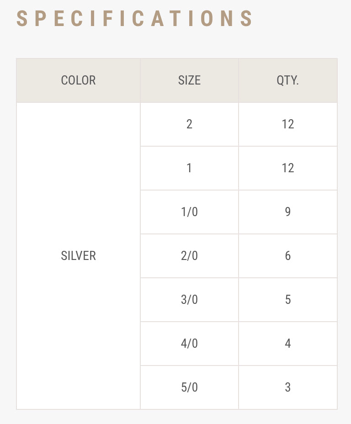Image resolution: width=351 pixels, height=424 pixels.
Task: Click the 2/0 size cell
Action: point(189,256)
